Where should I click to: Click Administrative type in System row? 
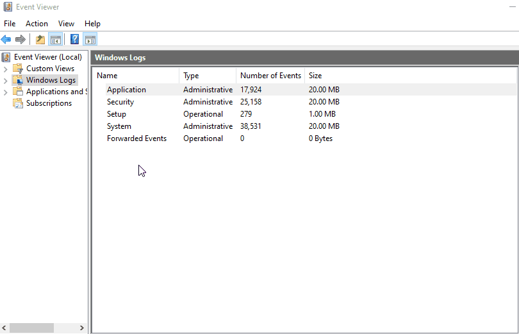(208, 126)
